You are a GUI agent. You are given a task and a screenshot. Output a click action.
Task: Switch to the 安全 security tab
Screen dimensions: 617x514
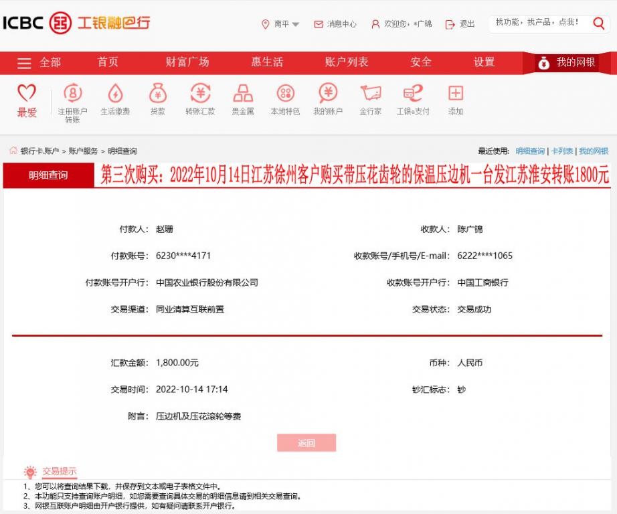(420, 62)
